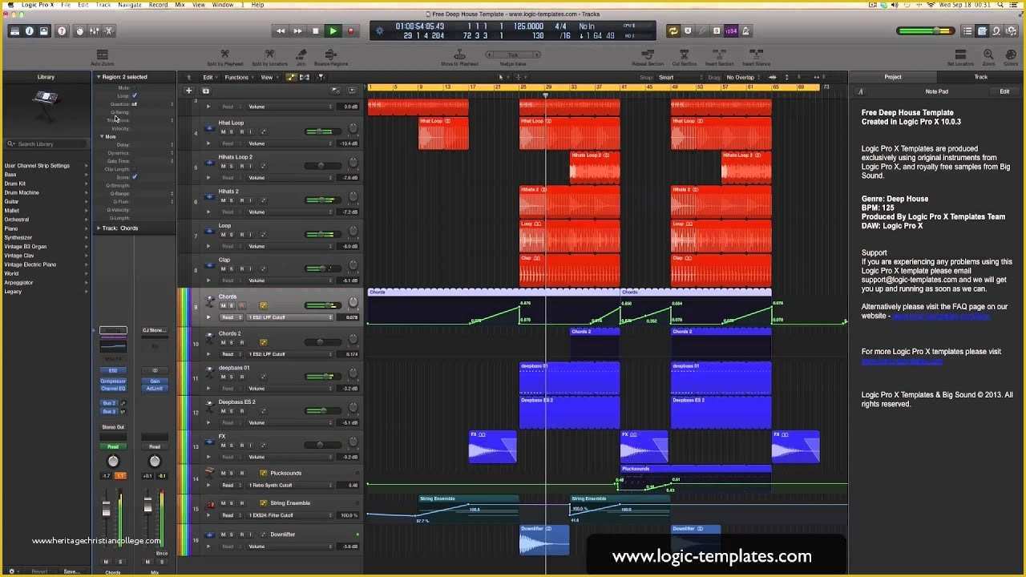The width and height of the screenshot is (1026, 577).
Task: Click Move to Playhead toolbar icon
Action: (x=460, y=58)
